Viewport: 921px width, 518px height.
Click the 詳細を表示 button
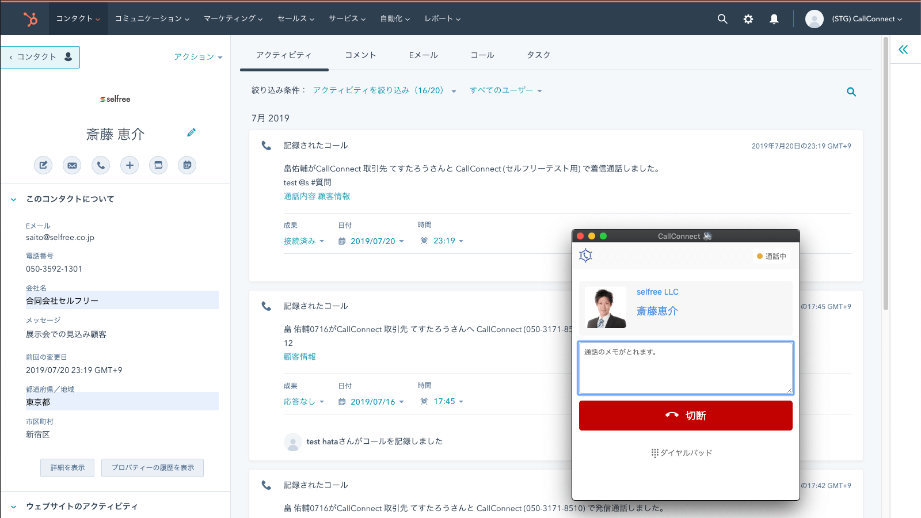click(x=67, y=468)
